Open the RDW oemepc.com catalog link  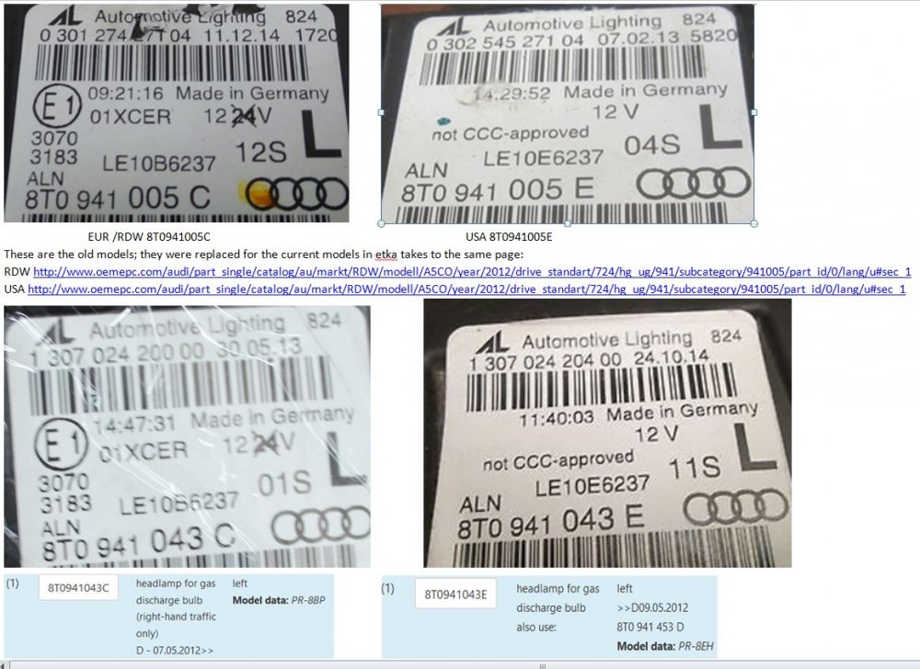pos(472,272)
